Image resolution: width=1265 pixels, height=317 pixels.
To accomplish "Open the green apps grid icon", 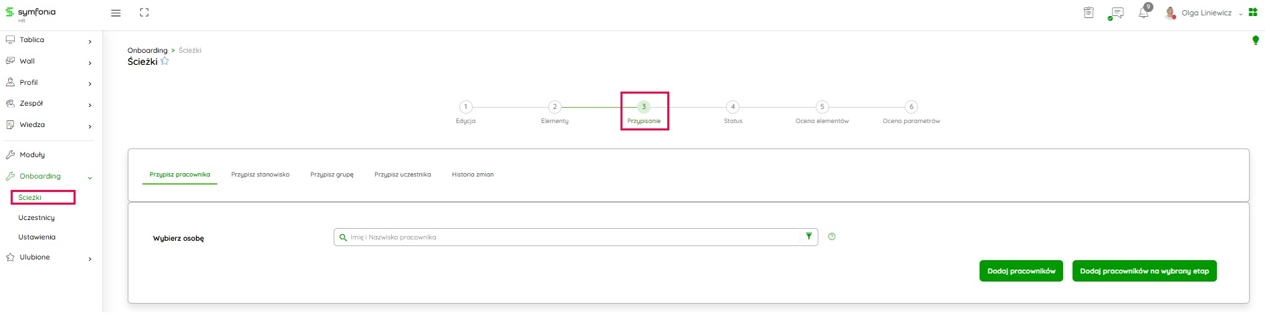I will pyautogui.click(x=1253, y=13).
